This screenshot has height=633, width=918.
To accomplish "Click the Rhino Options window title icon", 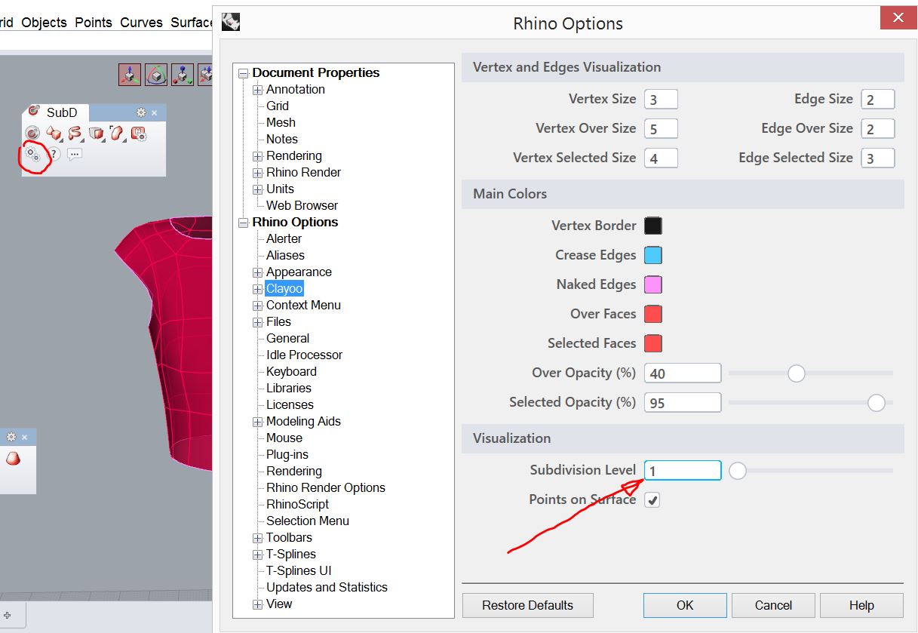I will pyautogui.click(x=231, y=21).
